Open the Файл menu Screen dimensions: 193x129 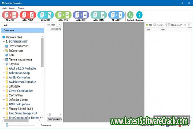click(x=5, y=8)
